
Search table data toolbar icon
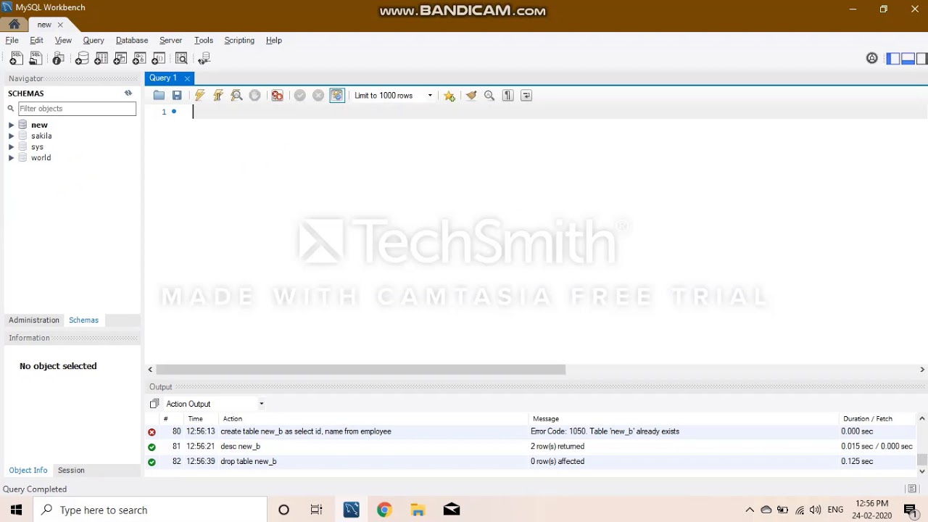click(x=181, y=59)
